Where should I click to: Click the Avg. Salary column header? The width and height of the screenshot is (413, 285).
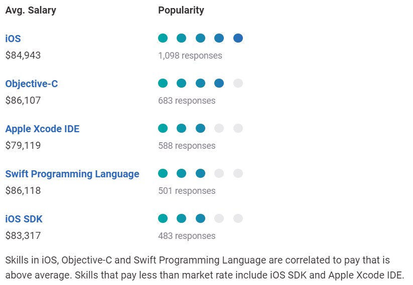pyautogui.click(x=31, y=11)
